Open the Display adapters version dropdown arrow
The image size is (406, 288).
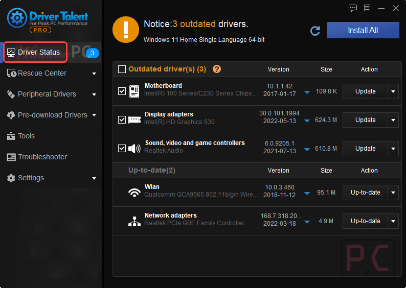tap(307, 121)
